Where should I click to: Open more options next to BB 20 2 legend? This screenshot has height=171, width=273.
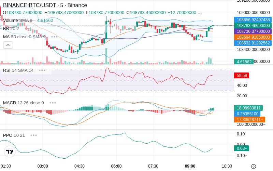pos(28,29)
